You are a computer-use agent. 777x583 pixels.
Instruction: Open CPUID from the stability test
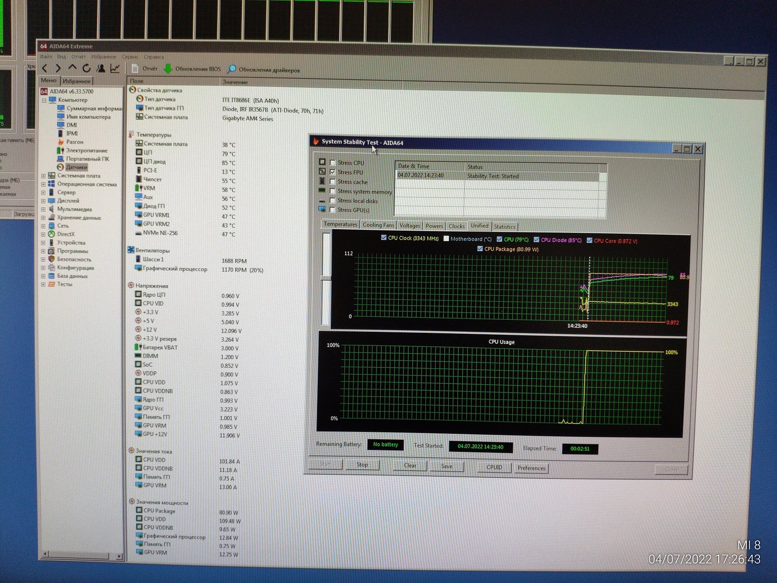tap(494, 467)
